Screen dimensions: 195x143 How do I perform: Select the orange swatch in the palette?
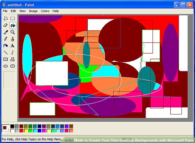pos(71,131)
